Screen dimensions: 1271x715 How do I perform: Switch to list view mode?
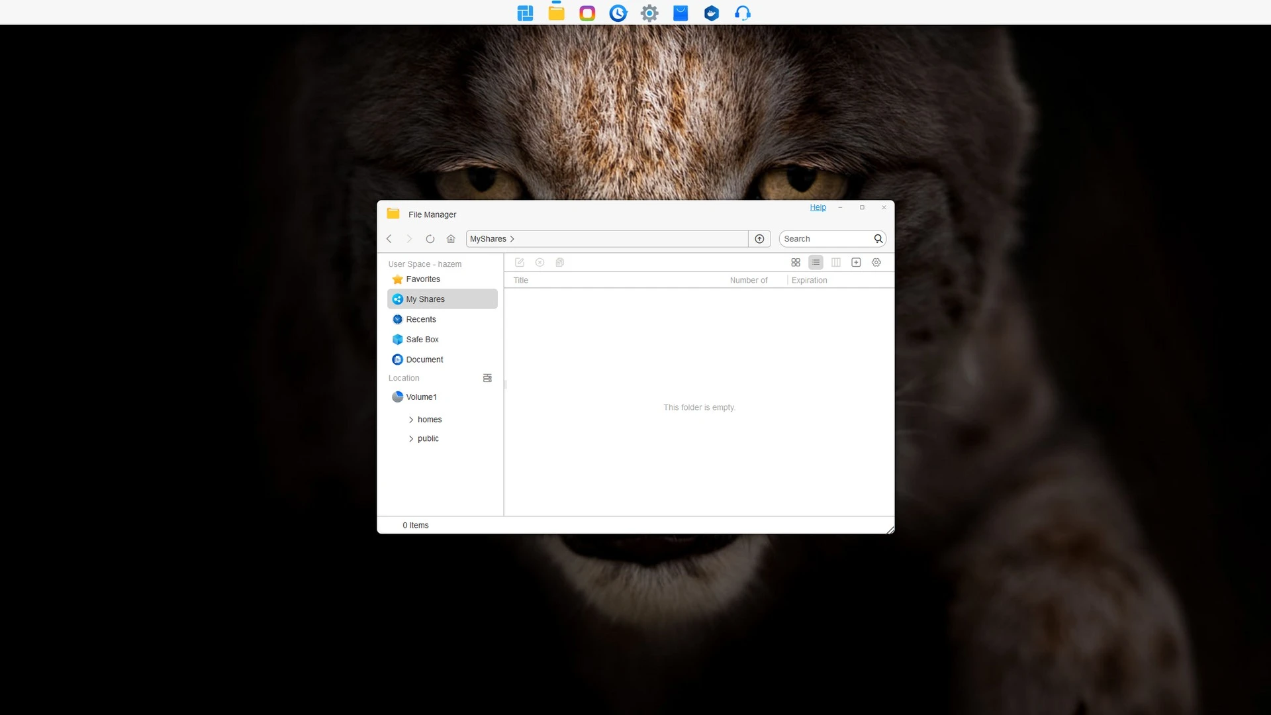[x=816, y=263]
